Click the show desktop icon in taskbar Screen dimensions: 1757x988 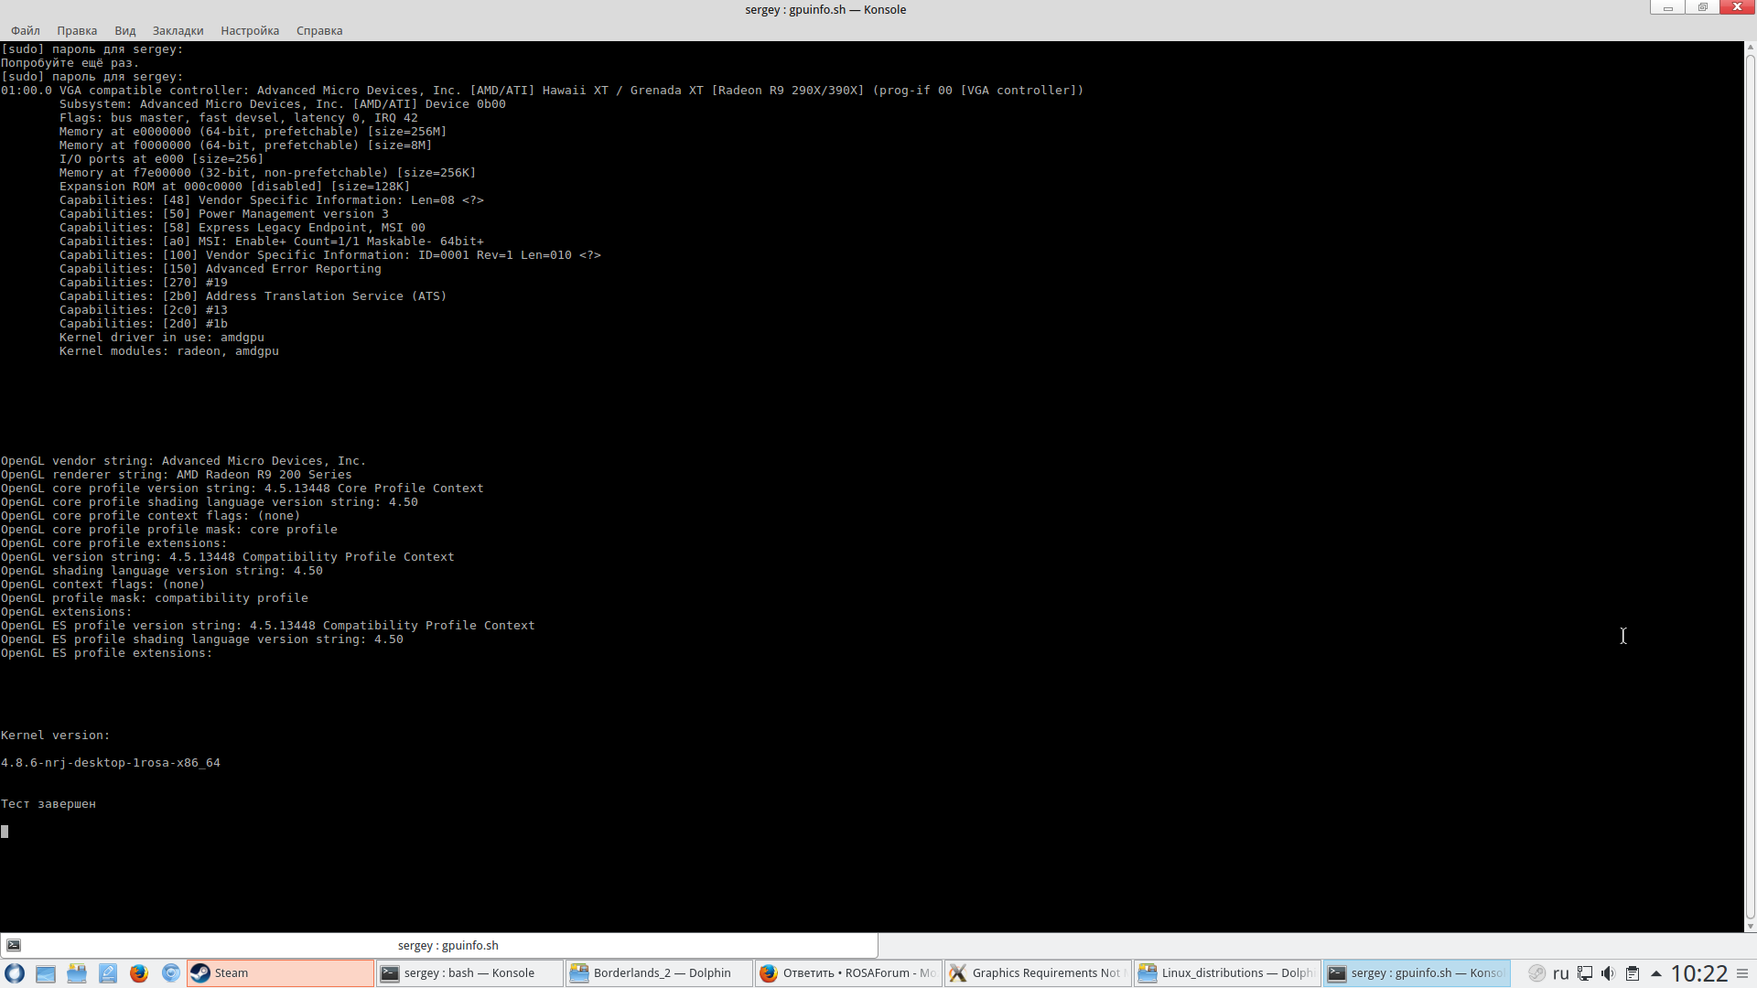46,973
